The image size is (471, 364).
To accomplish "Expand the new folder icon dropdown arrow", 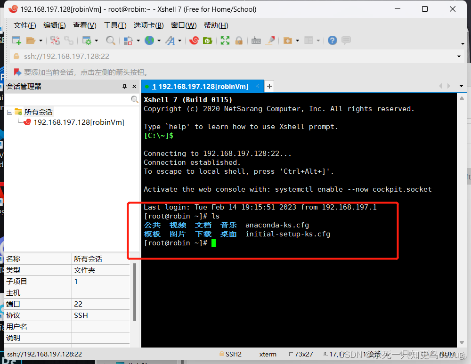I will tap(297, 40).
